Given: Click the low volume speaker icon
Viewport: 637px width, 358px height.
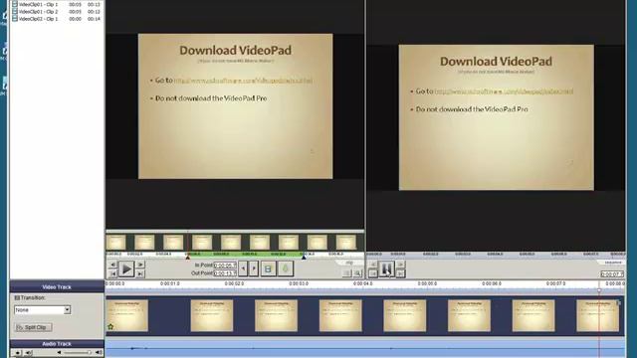Looking at the screenshot, I should coord(59,353).
